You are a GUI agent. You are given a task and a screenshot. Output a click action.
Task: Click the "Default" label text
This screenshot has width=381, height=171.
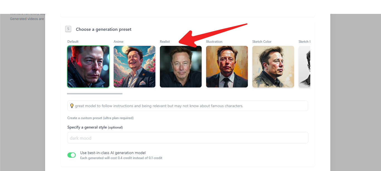click(x=73, y=42)
